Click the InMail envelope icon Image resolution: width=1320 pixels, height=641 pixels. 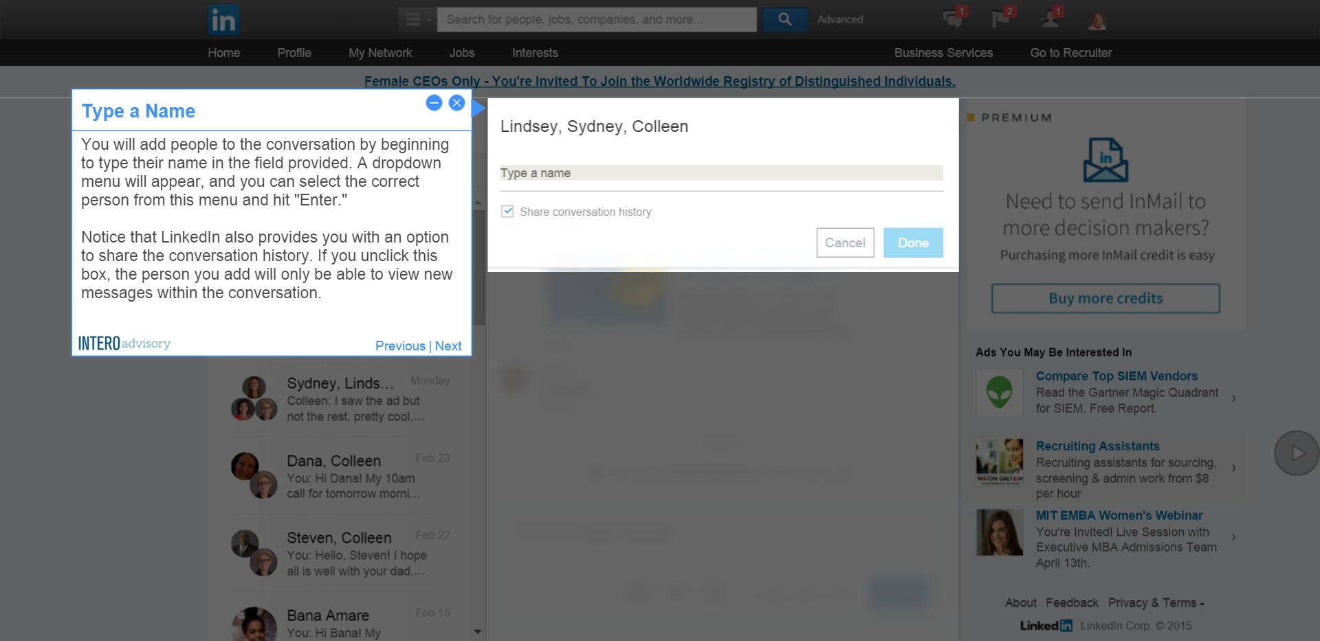tap(1105, 159)
